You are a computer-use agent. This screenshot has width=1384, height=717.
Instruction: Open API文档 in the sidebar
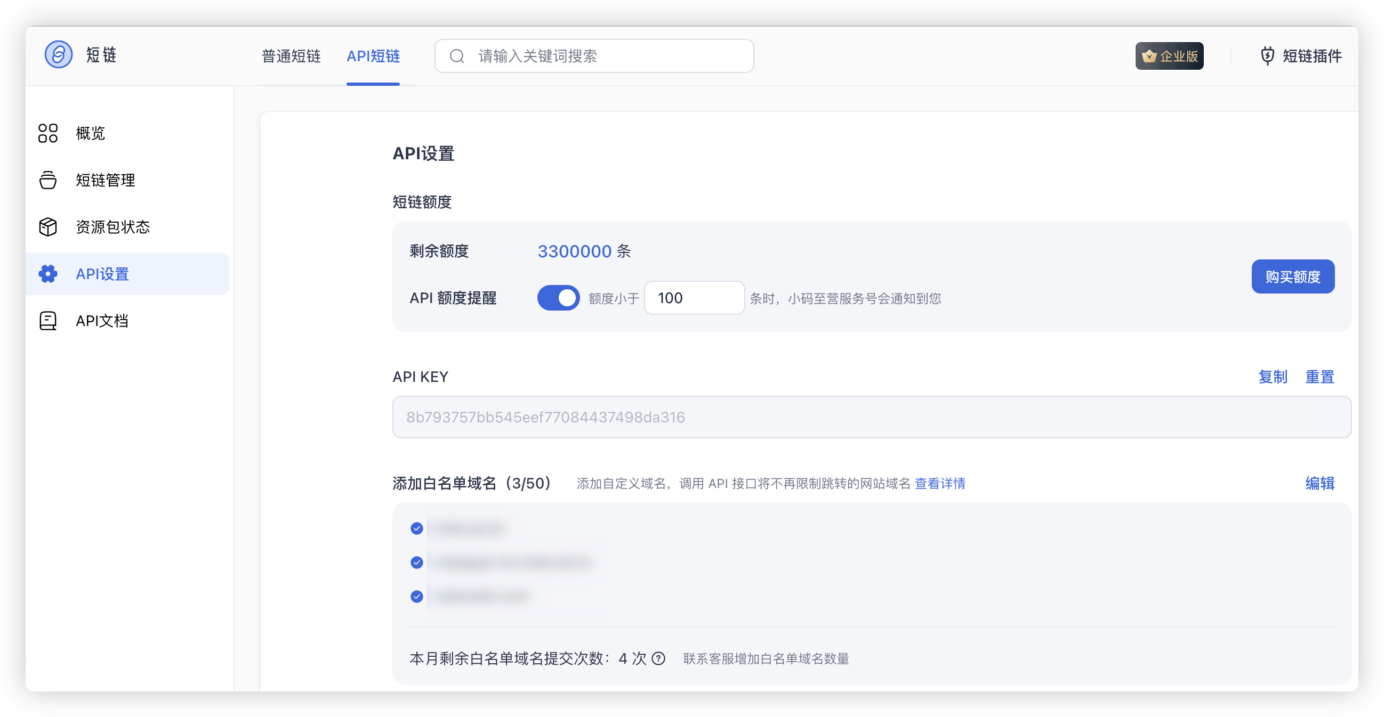pyautogui.click(x=127, y=321)
